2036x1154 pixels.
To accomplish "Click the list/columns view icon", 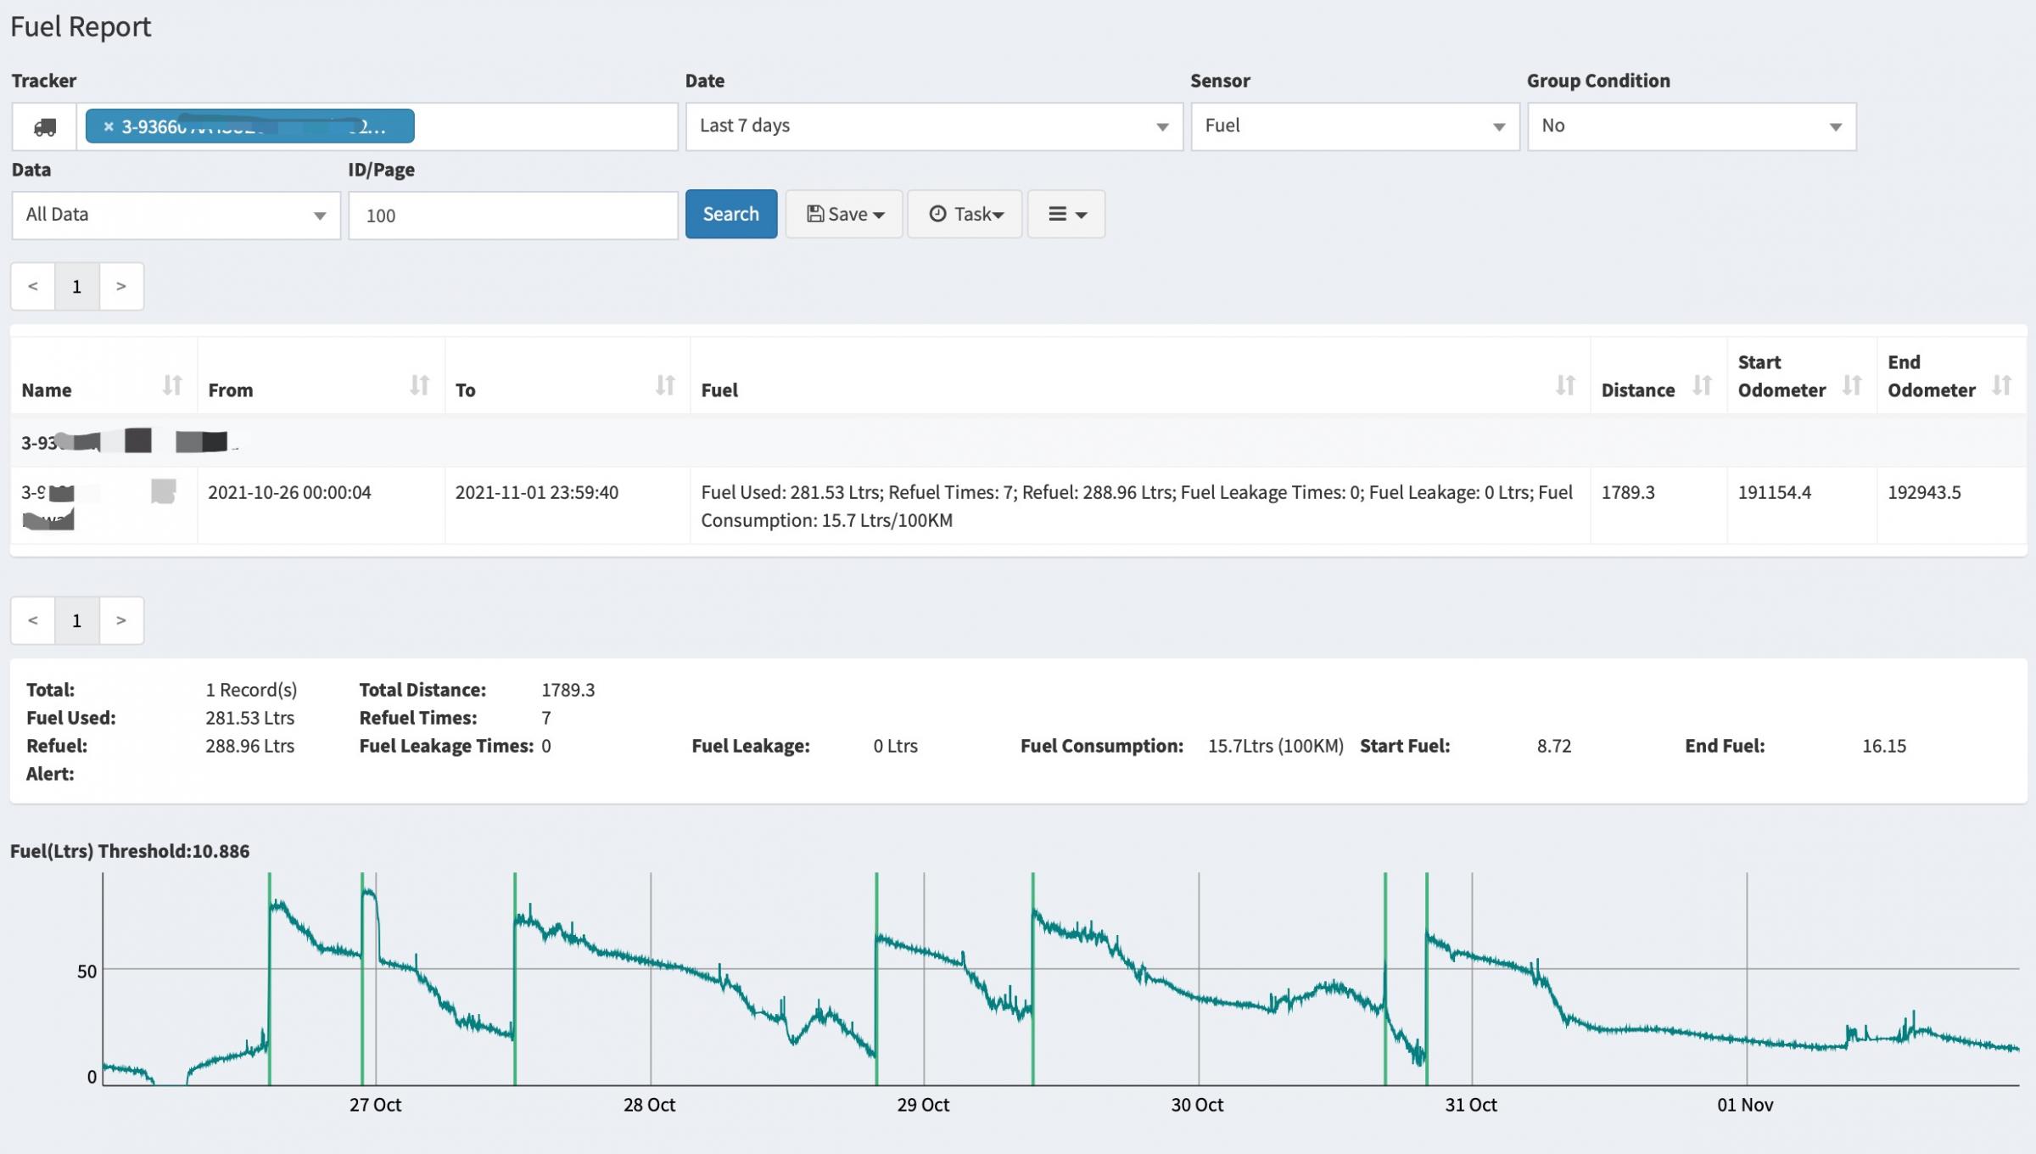I will (1066, 214).
